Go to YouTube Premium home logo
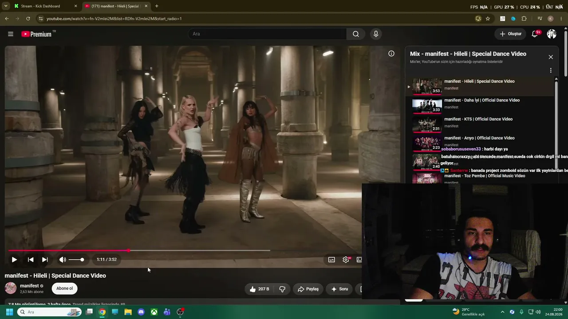The width and height of the screenshot is (568, 319). (36, 34)
